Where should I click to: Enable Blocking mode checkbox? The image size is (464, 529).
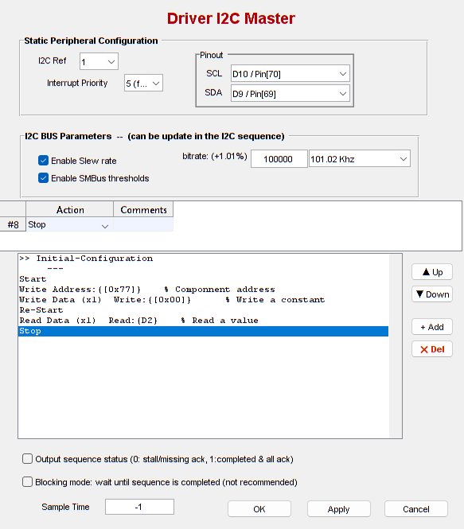click(x=27, y=482)
